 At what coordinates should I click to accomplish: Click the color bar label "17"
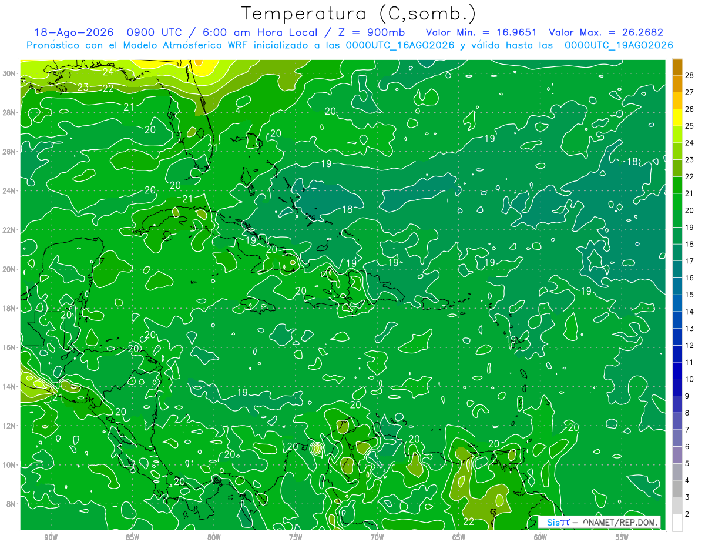pos(690,261)
